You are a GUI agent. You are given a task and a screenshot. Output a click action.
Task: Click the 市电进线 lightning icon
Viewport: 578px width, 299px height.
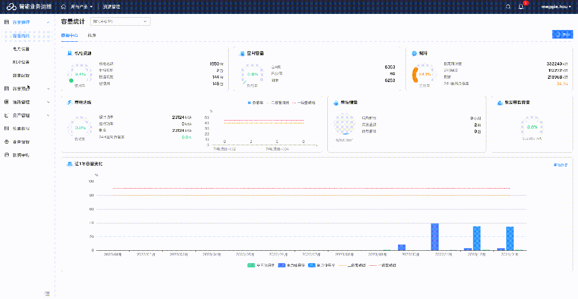coord(70,102)
